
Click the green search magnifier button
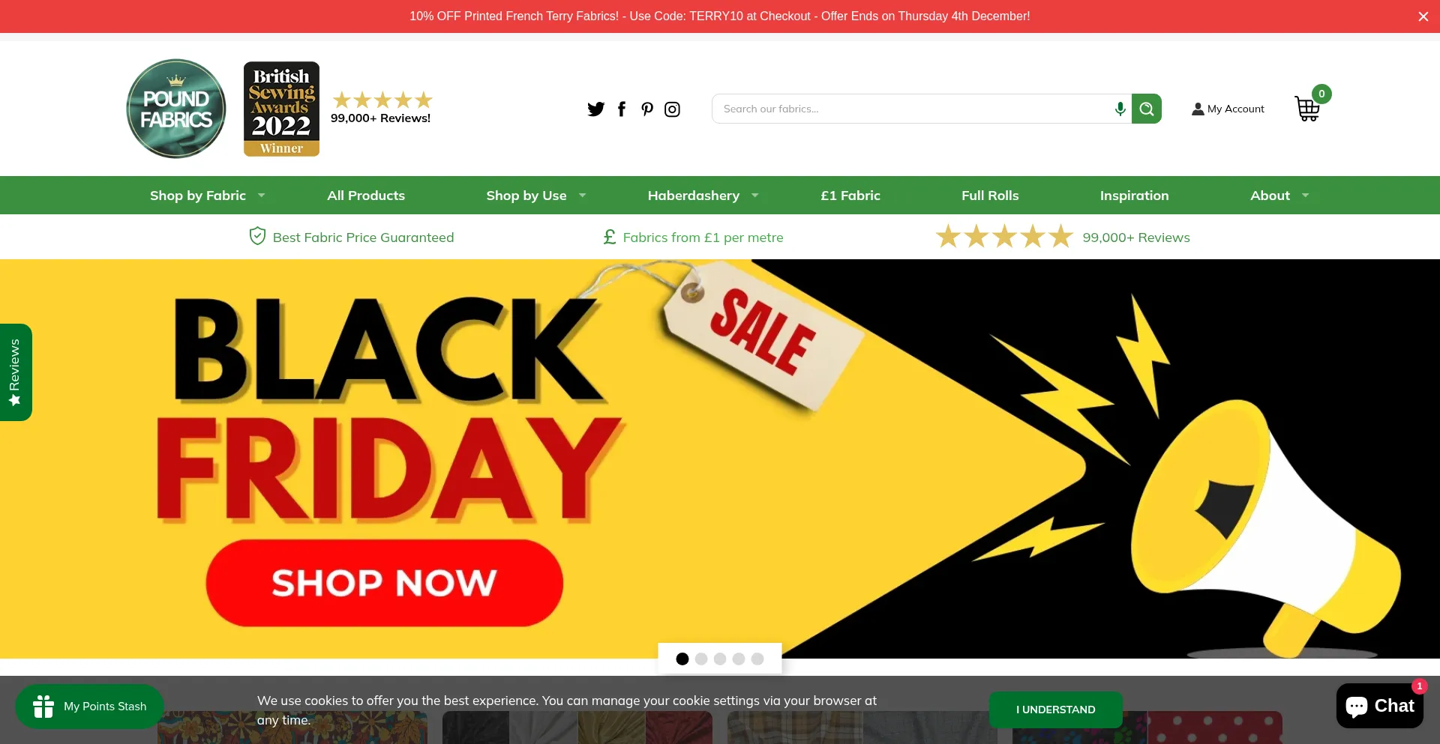point(1147,109)
